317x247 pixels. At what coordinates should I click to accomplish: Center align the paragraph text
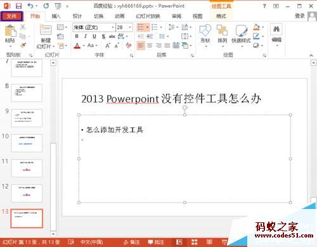tap(150, 45)
